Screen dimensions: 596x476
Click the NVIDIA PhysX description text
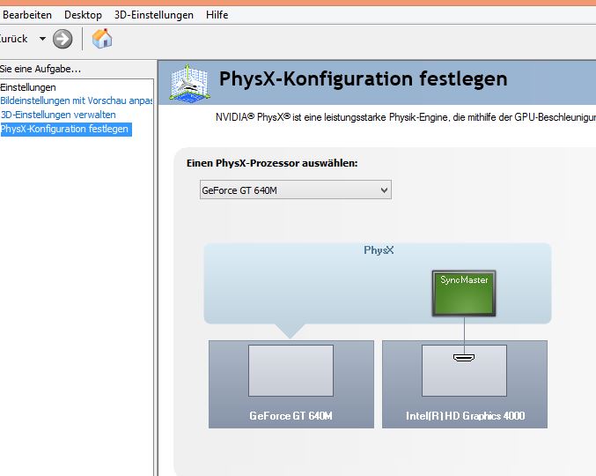pyautogui.click(x=406, y=117)
